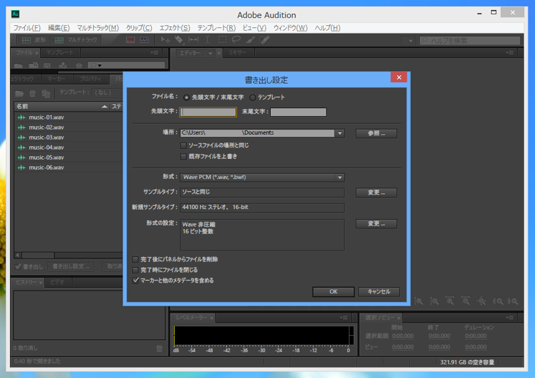Click キャンセル in 書き出し設定 dialog
535x378 pixels.
[379, 292]
